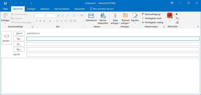Click into the An address field
Image resolution: width=201 pixels, height=95 pixels.
tap(113, 39)
